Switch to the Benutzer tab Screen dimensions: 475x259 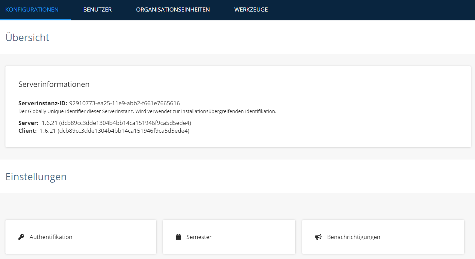click(x=97, y=10)
